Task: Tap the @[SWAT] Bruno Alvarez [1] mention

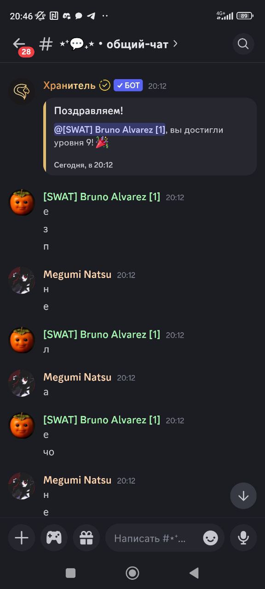Action: point(109,130)
